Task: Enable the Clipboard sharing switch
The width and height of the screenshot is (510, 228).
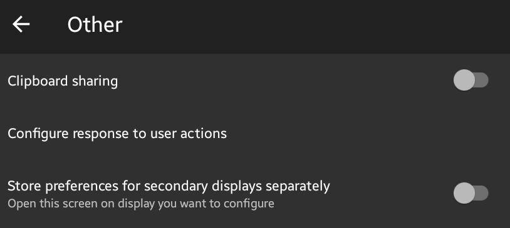Action: point(471,80)
